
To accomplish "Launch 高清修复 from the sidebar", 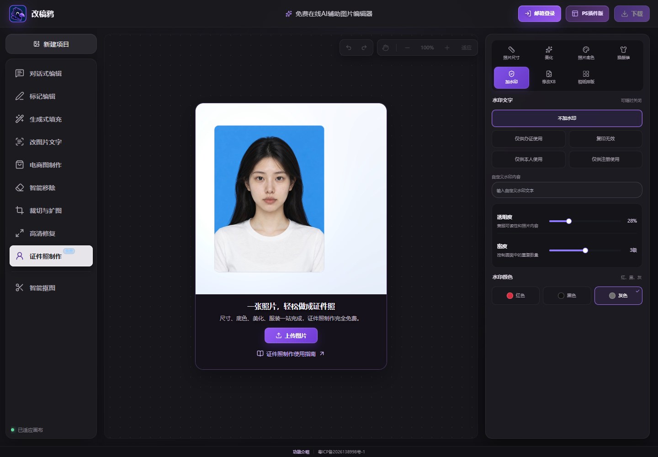I will pyautogui.click(x=51, y=233).
